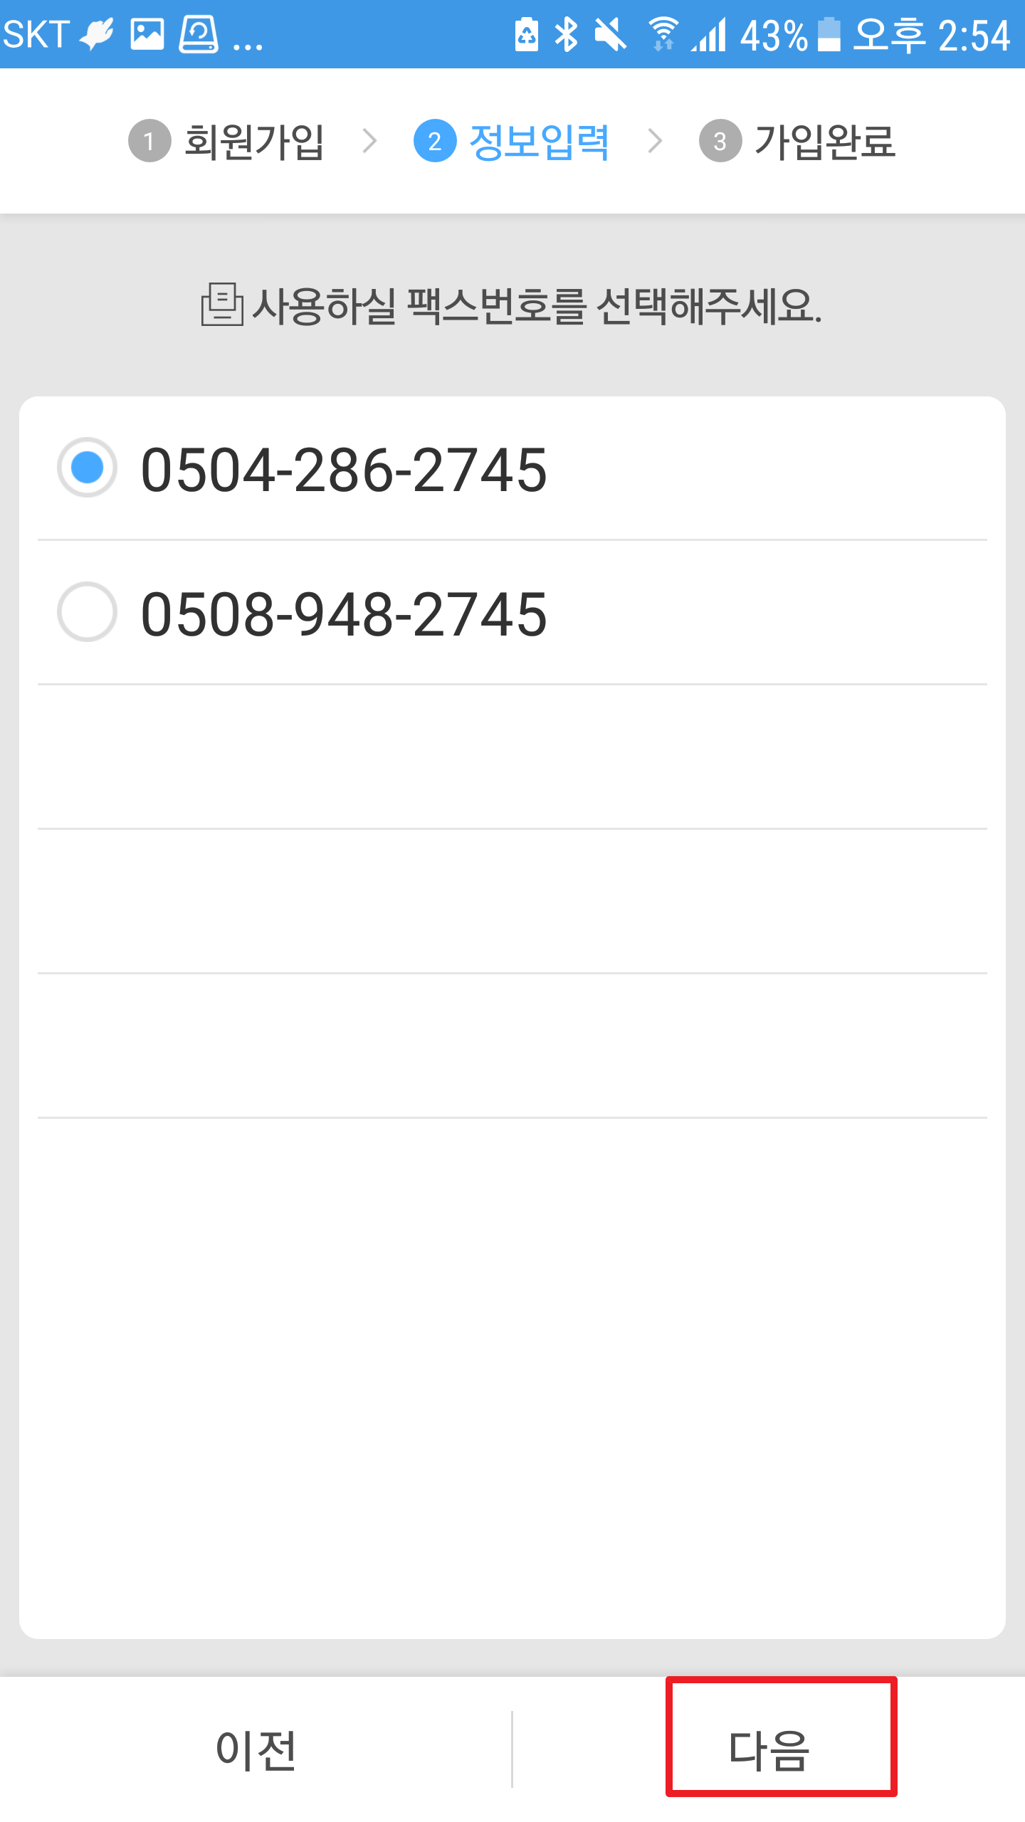Click the step 2 정보입력 circle icon

coord(435,141)
